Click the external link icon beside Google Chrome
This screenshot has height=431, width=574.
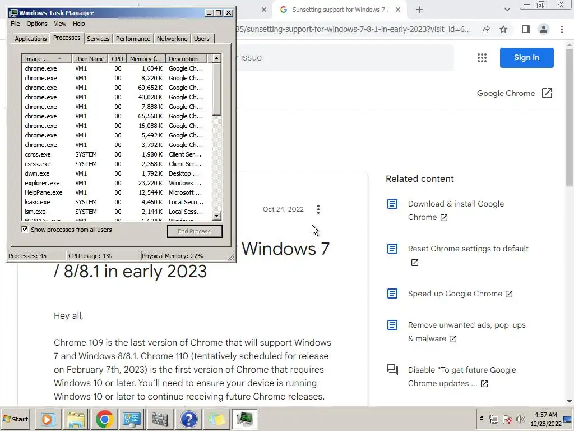(x=547, y=93)
